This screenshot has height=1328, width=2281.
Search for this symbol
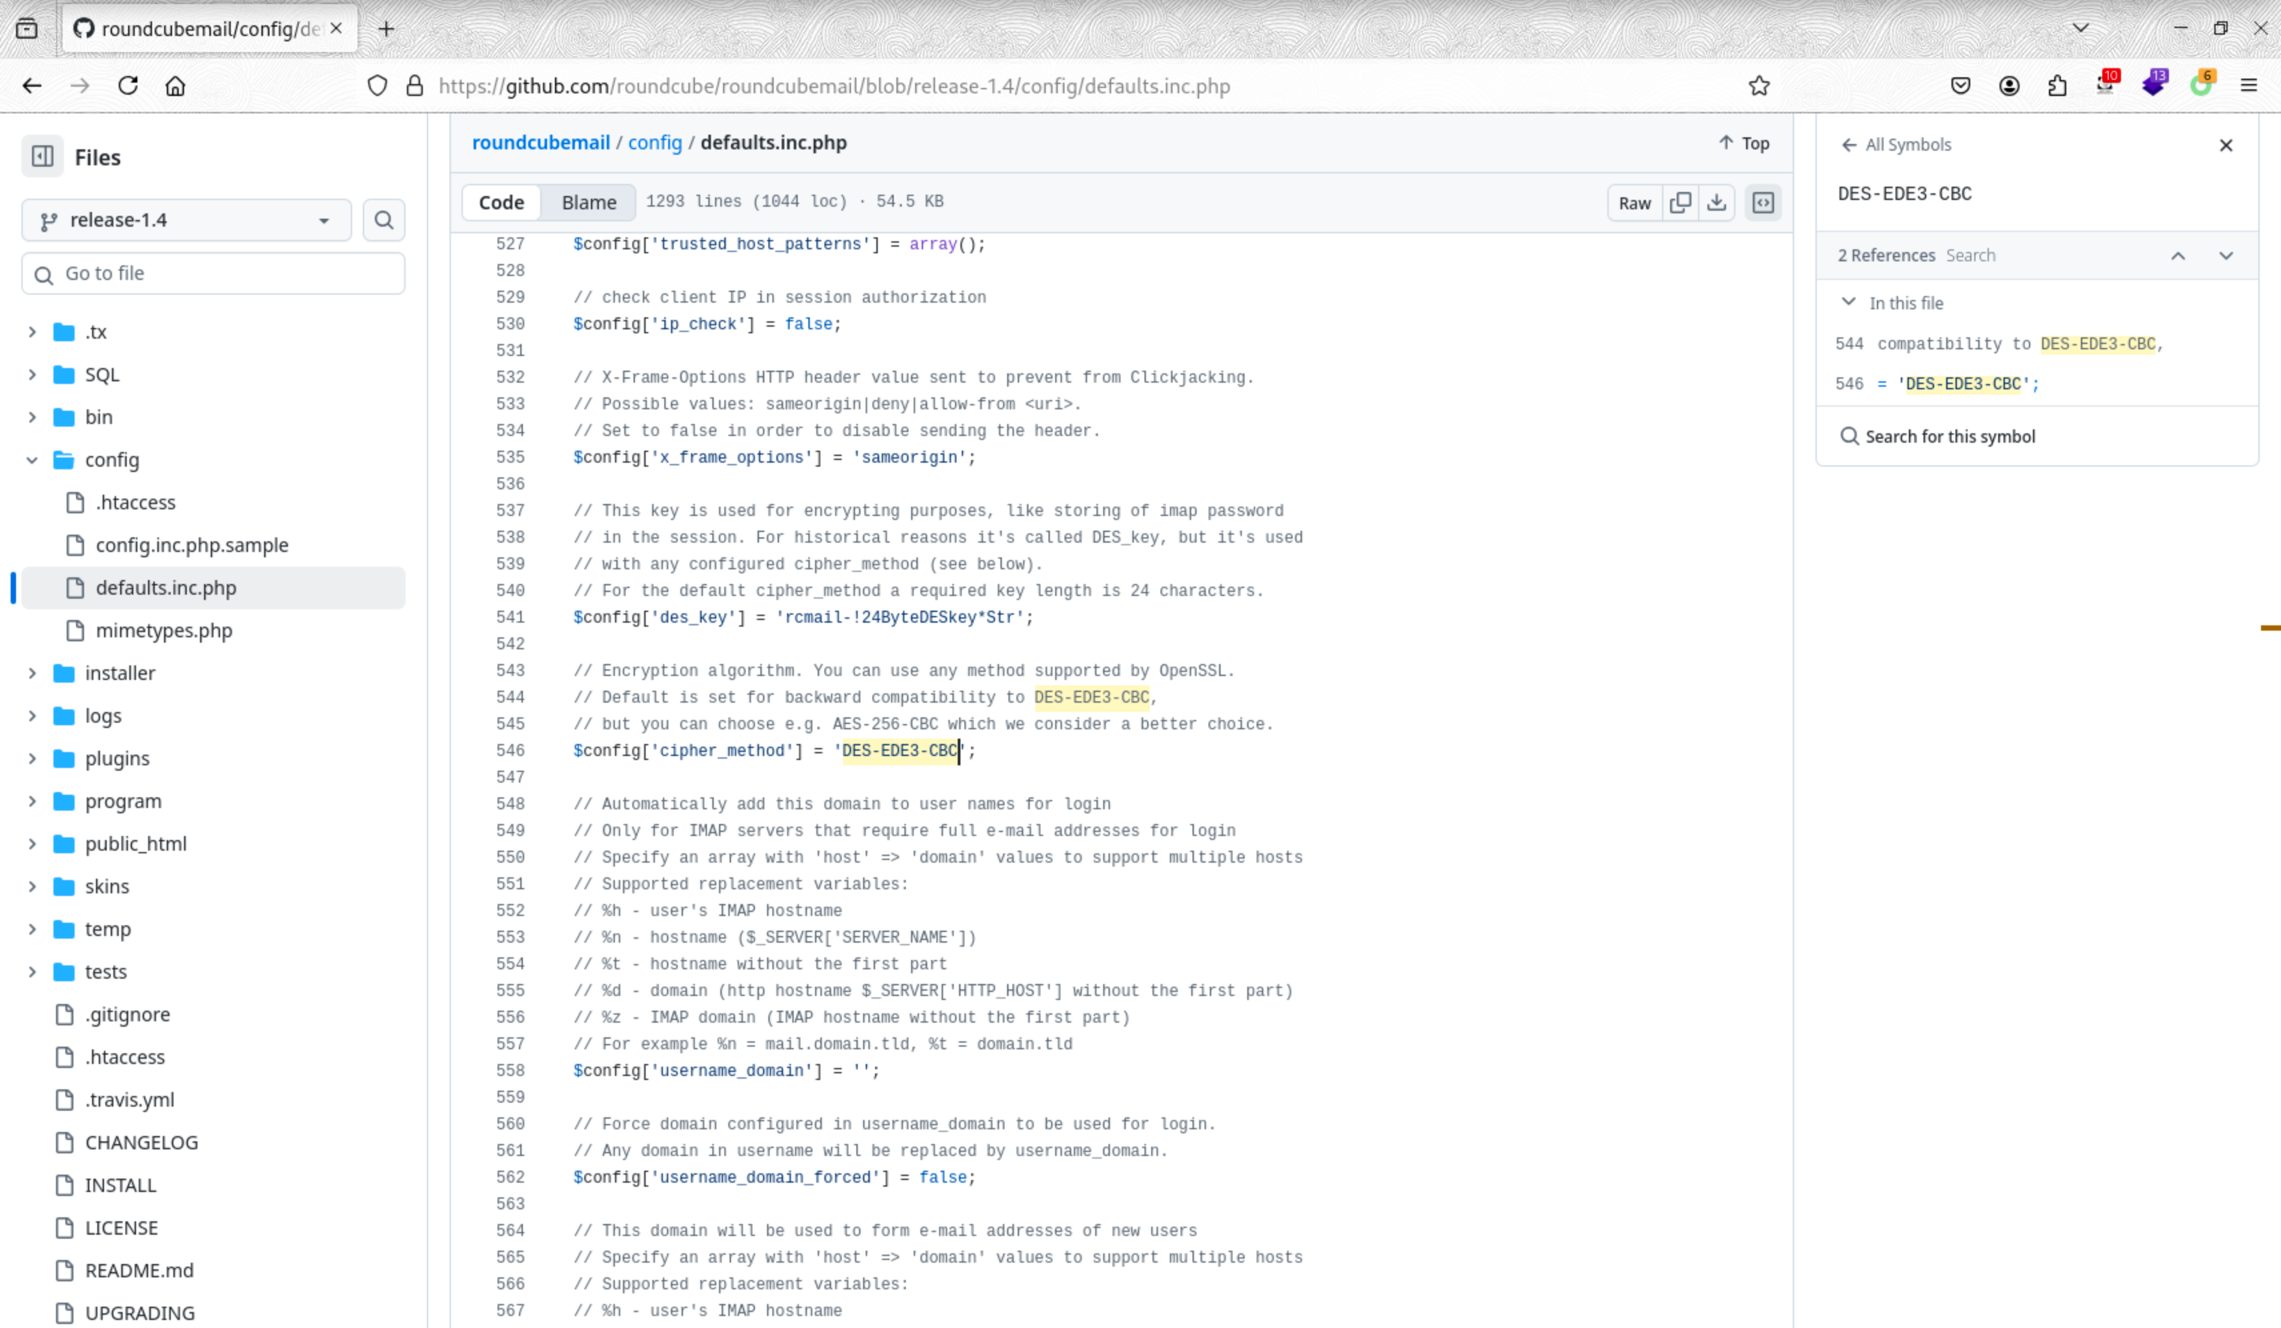(x=1938, y=436)
